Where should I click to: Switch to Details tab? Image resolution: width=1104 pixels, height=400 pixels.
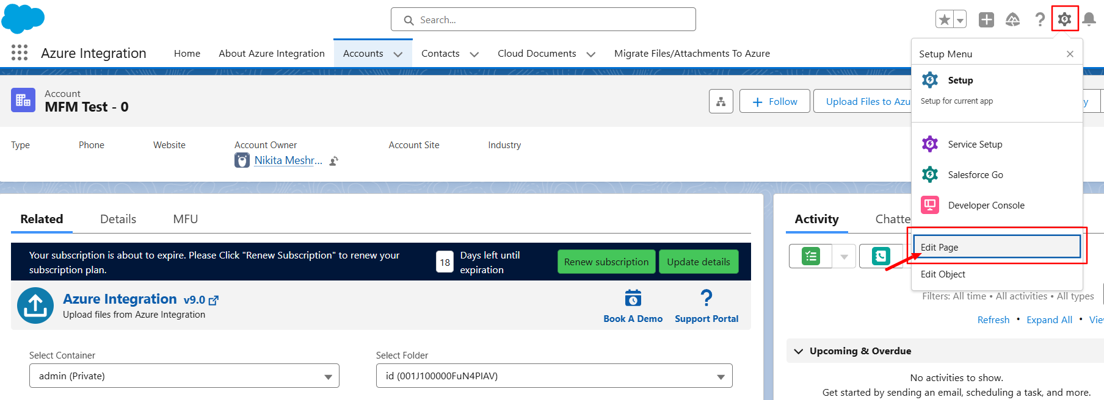click(118, 219)
